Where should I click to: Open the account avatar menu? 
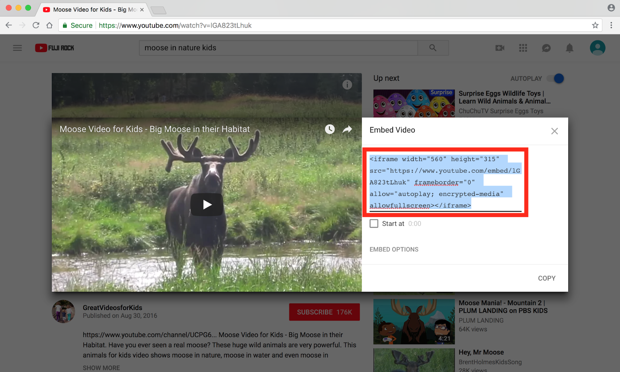[x=597, y=48]
